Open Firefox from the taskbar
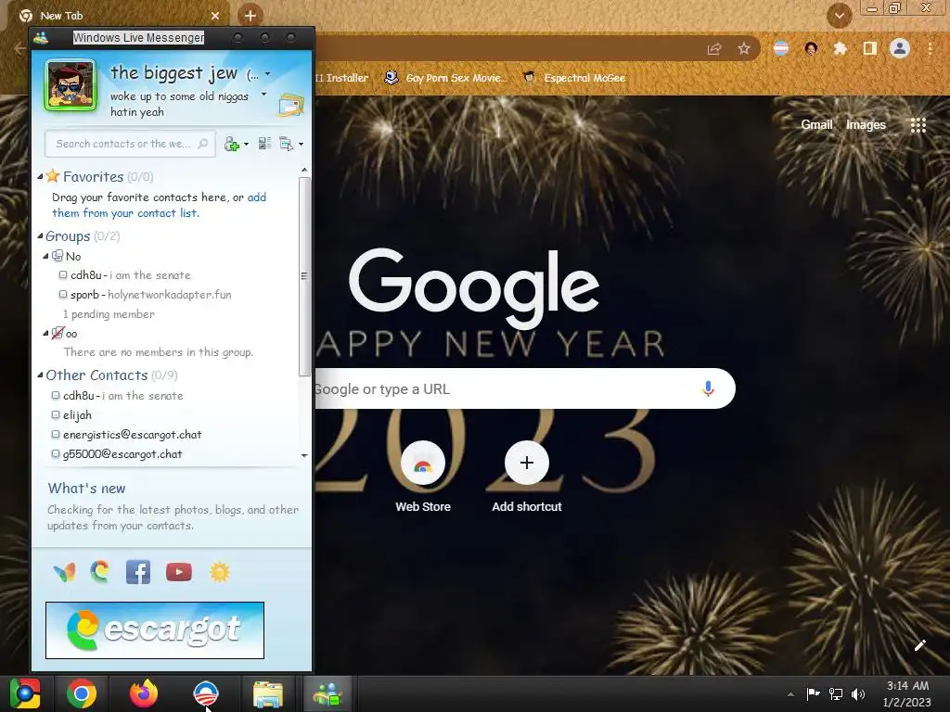Image resolution: width=950 pixels, height=712 pixels. (x=144, y=693)
